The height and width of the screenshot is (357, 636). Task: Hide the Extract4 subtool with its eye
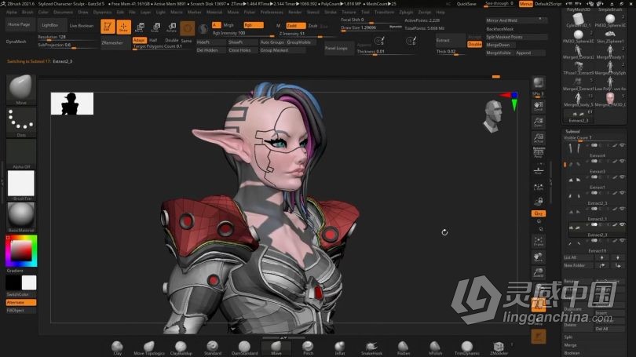[622, 145]
